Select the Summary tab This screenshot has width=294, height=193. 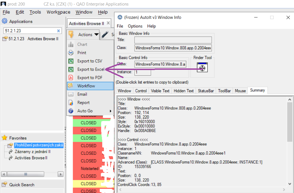[258, 90]
